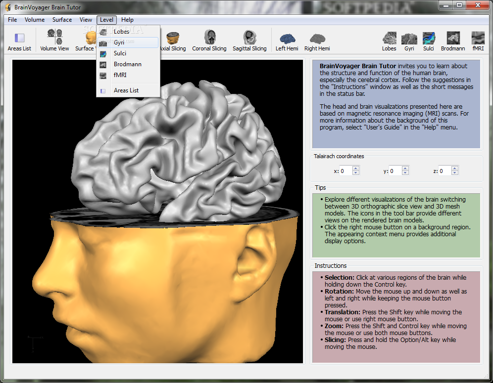Open the File menu
This screenshot has height=383, width=493.
12,20
